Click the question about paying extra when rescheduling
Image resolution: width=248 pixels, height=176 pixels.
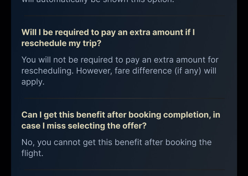point(108,38)
